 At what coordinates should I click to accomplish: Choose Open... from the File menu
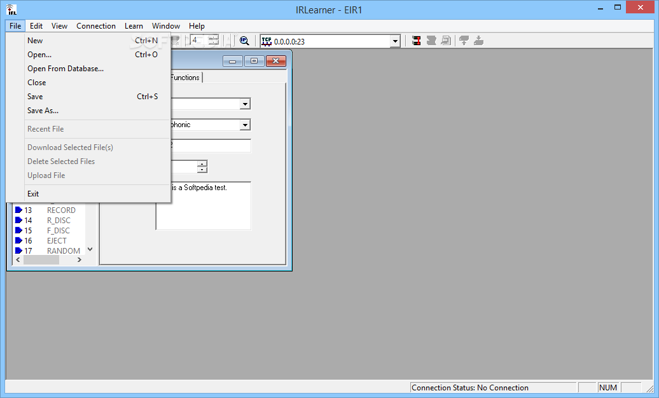88,55
